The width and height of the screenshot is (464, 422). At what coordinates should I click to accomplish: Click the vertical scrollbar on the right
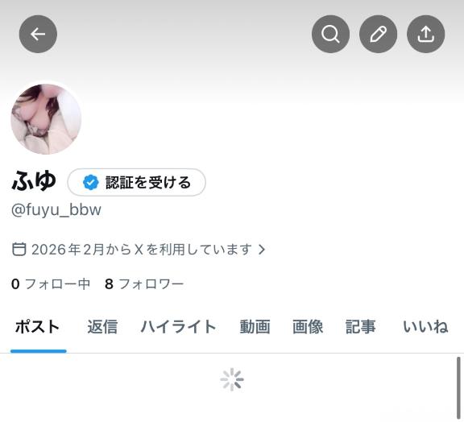coord(458,387)
